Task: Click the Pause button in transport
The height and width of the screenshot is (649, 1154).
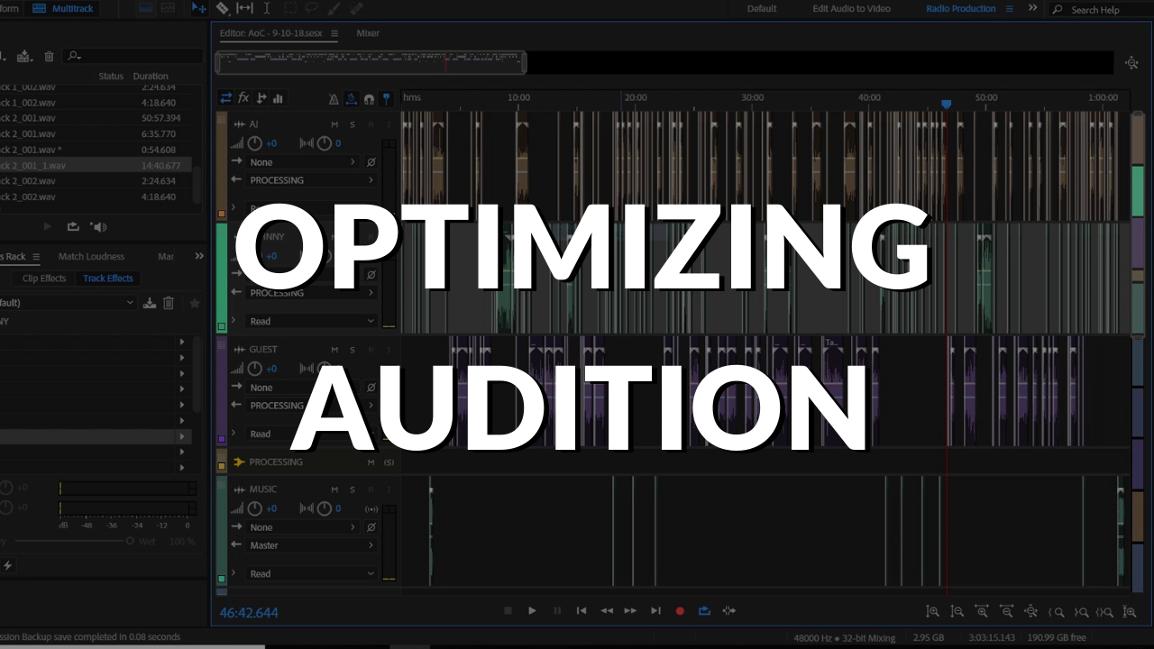Action: click(557, 611)
